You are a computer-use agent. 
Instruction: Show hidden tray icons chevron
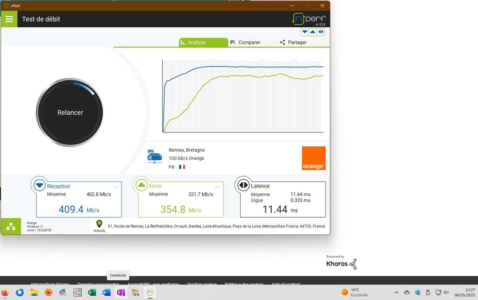click(x=396, y=292)
